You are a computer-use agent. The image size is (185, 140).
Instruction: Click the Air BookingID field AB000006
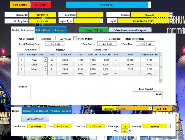[46, 39]
